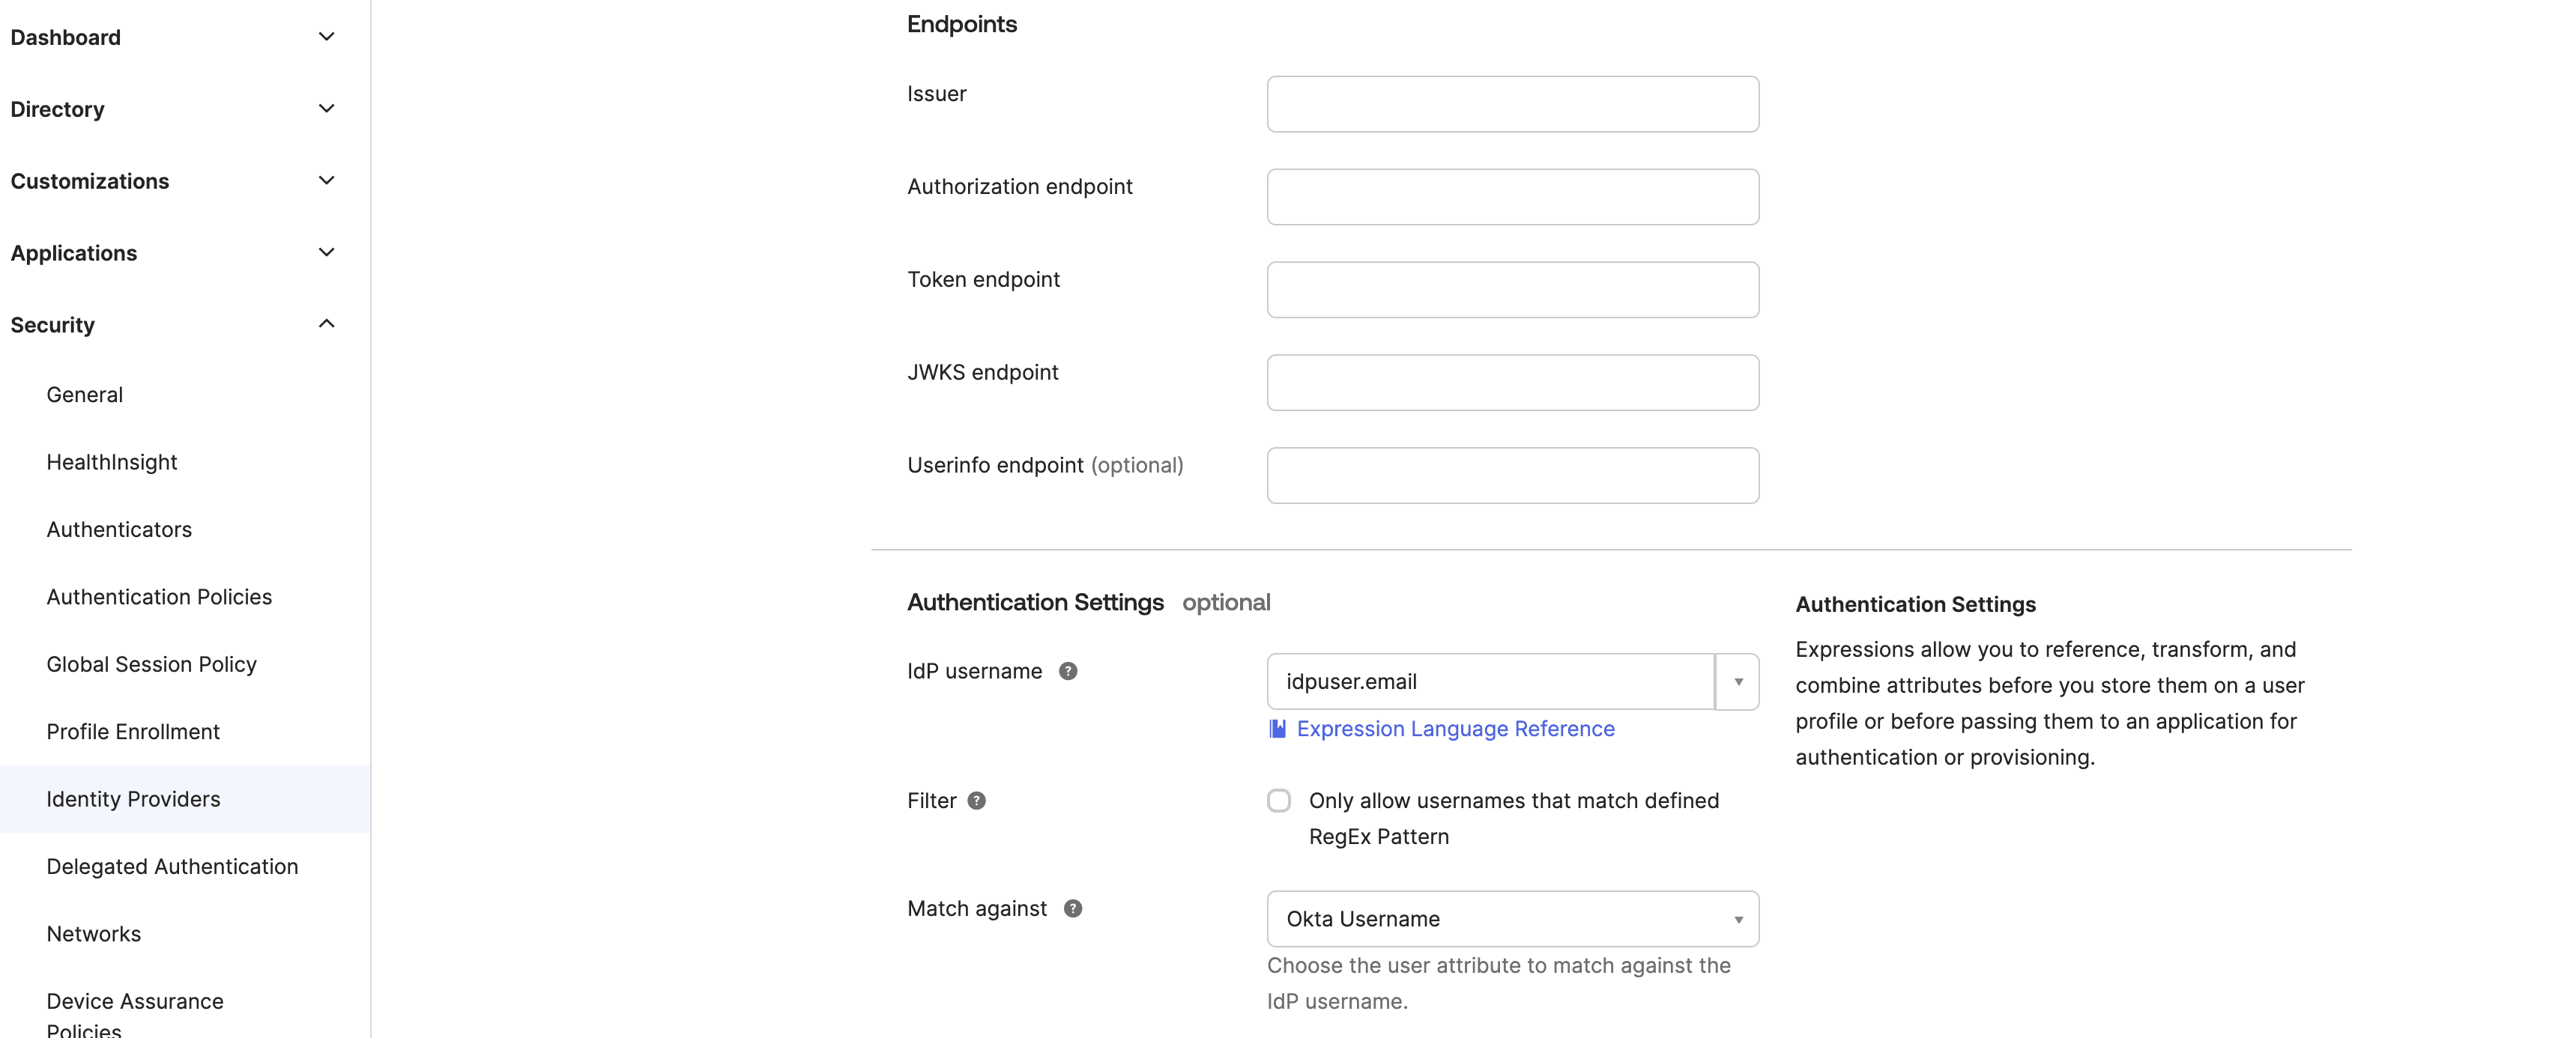The image size is (2576, 1038).
Task: Click the Userinfo endpoint field
Action: (x=1511, y=475)
